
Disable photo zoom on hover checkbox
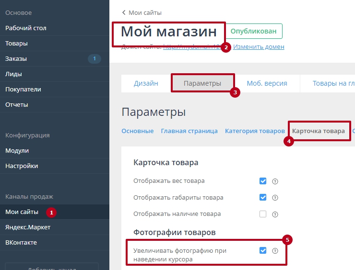point(263,250)
